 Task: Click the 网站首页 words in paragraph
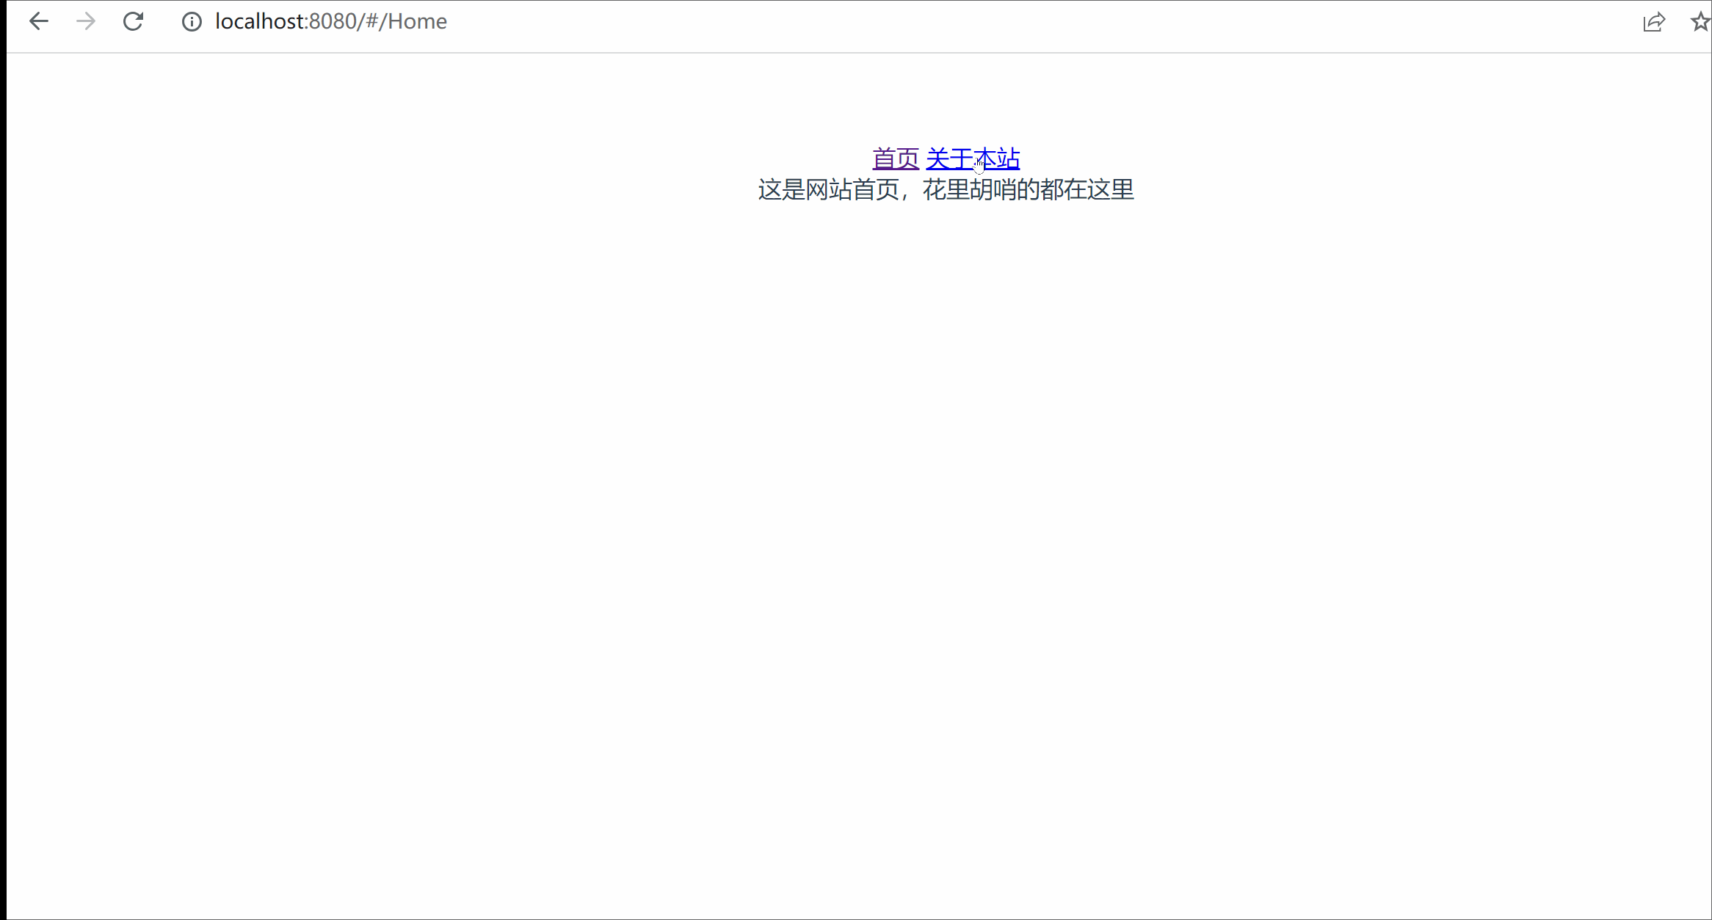pyautogui.click(x=852, y=190)
